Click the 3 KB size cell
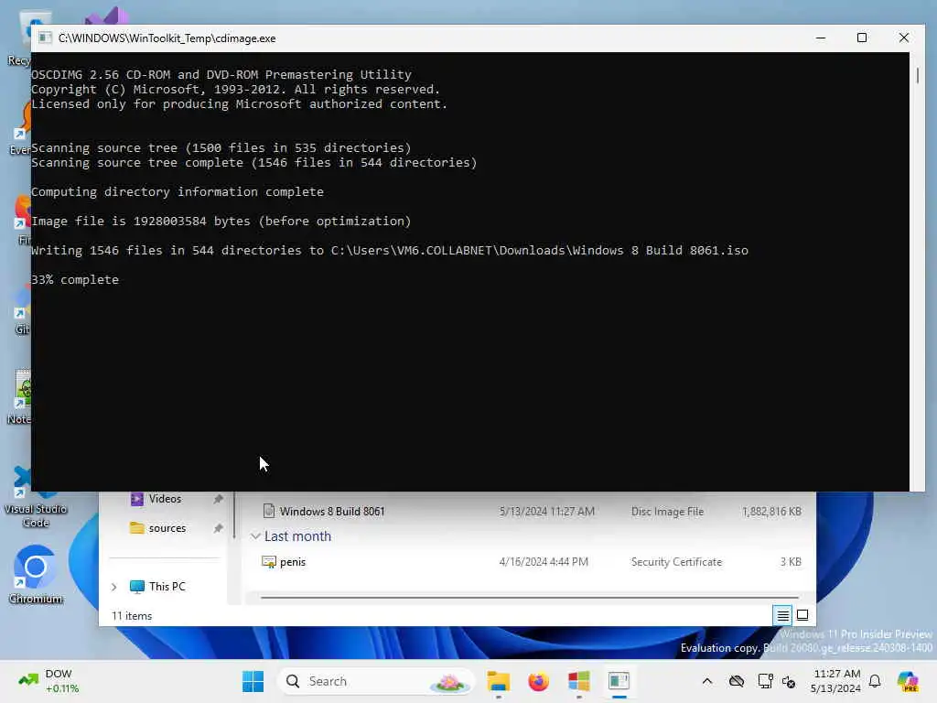Image resolution: width=937 pixels, height=703 pixels. [x=791, y=562]
